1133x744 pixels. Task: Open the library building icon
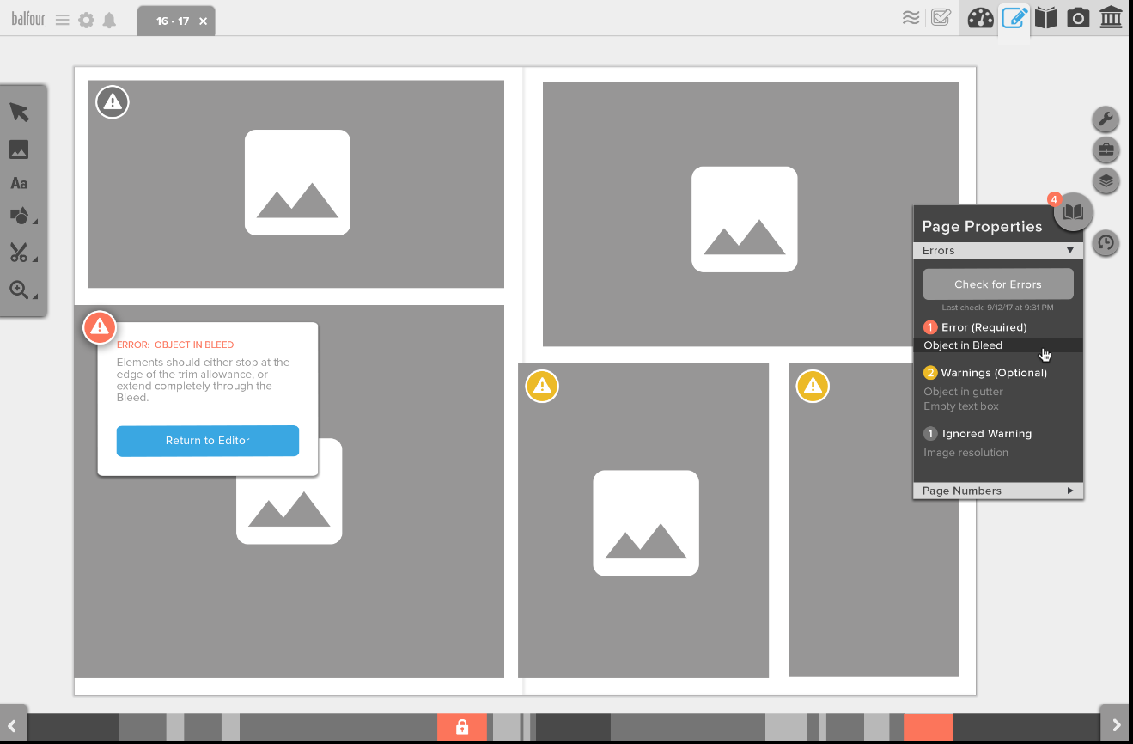coord(1111,17)
